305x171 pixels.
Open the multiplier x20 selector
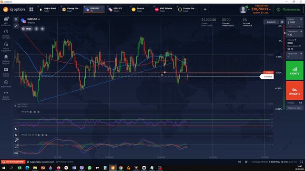(295, 33)
